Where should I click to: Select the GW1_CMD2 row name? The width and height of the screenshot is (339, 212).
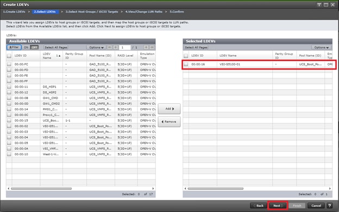[x=51, y=103]
